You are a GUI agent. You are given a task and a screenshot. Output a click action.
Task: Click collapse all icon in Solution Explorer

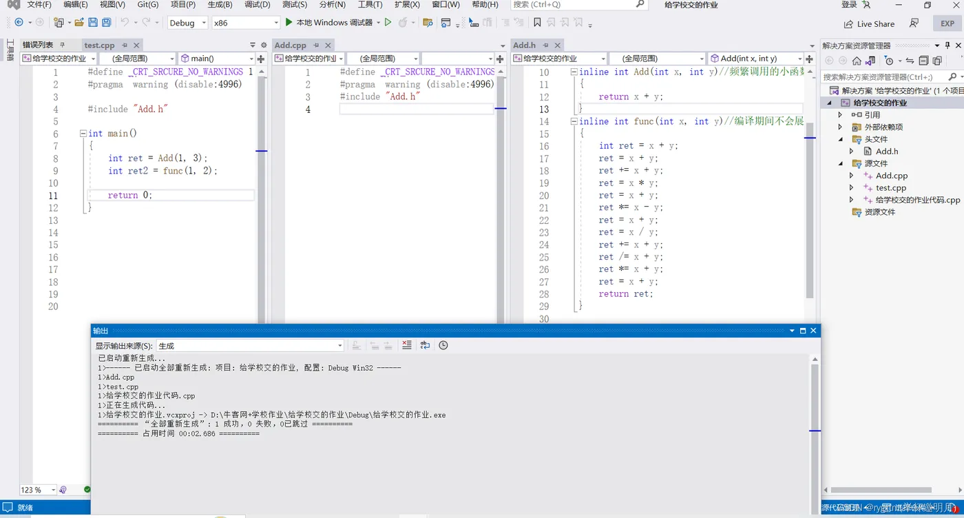[x=923, y=61]
